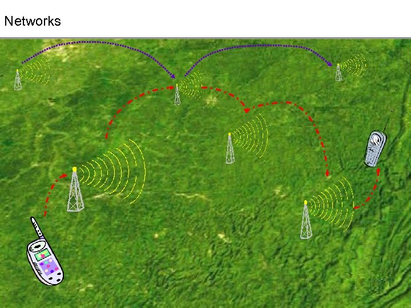Click the gray cordless phone at right
The image size is (411, 308).
click(376, 148)
